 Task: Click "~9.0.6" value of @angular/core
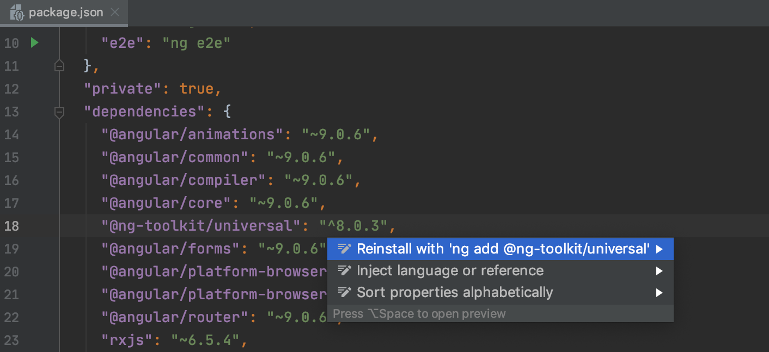tap(284, 203)
